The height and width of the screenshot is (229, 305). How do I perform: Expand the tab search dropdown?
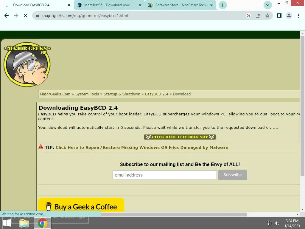click(x=268, y=5)
